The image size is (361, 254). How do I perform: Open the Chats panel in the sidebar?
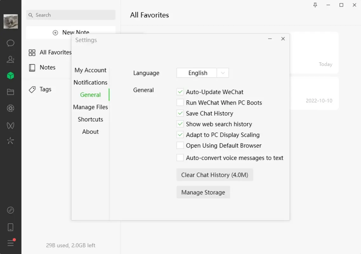click(x=10, y=43)
